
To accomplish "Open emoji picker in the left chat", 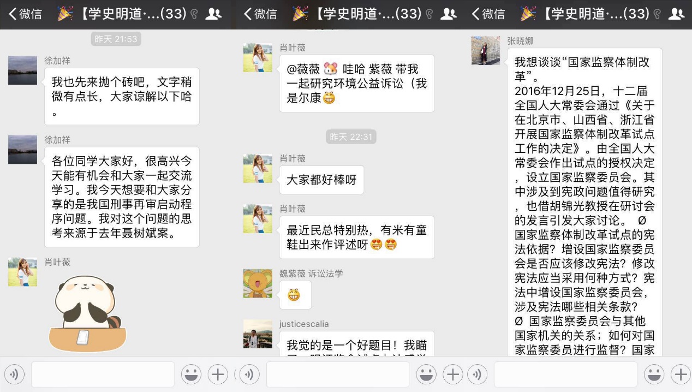I will click(x=191, y=375).
